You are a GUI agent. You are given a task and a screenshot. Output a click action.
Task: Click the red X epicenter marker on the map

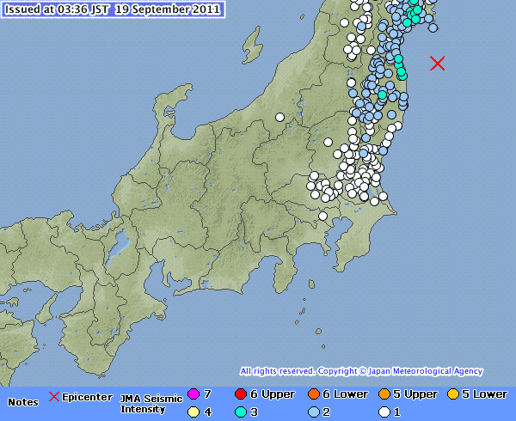437,63
